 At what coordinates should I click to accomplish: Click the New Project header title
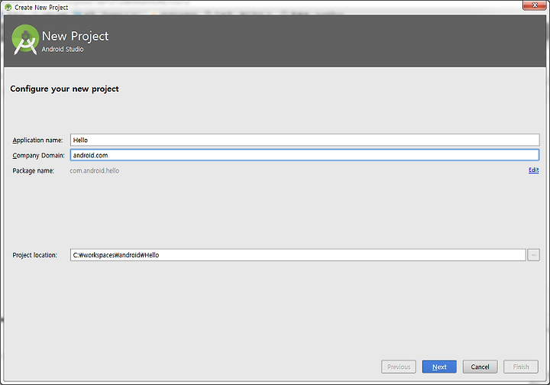point(75,36)
